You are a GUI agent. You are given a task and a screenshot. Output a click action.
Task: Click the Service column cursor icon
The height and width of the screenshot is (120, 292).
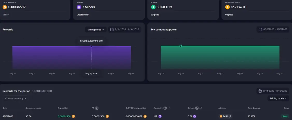point(197,108)
